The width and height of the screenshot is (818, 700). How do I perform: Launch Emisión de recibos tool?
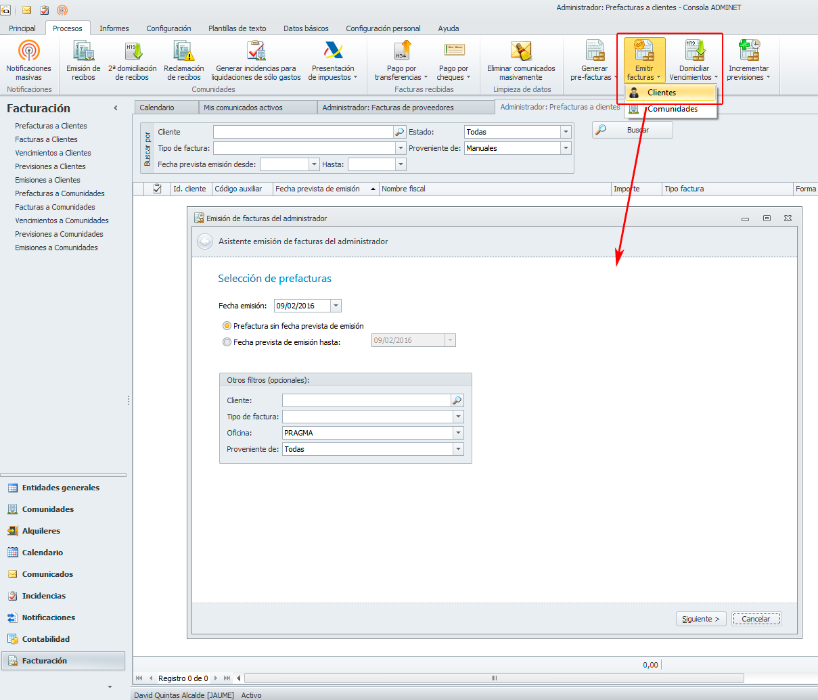83,60
